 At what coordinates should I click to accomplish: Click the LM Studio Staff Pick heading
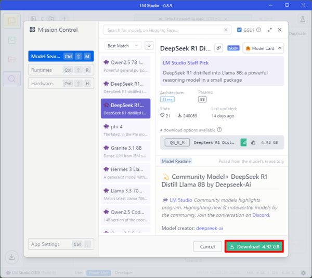point(186,63)
